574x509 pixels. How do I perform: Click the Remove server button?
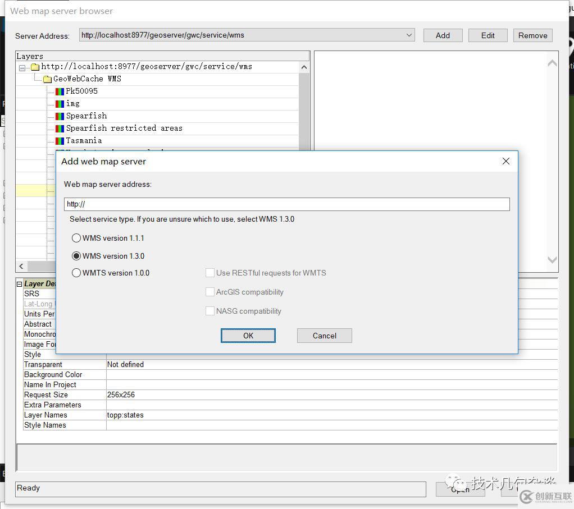532,35
